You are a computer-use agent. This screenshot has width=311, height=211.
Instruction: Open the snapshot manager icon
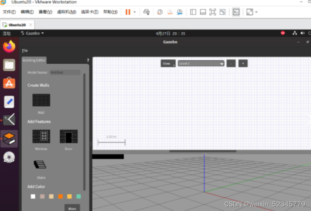point(180,12)
